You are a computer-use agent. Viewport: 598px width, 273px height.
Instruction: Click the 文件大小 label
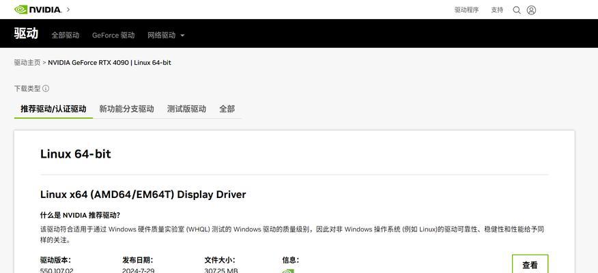pos(220,260)
